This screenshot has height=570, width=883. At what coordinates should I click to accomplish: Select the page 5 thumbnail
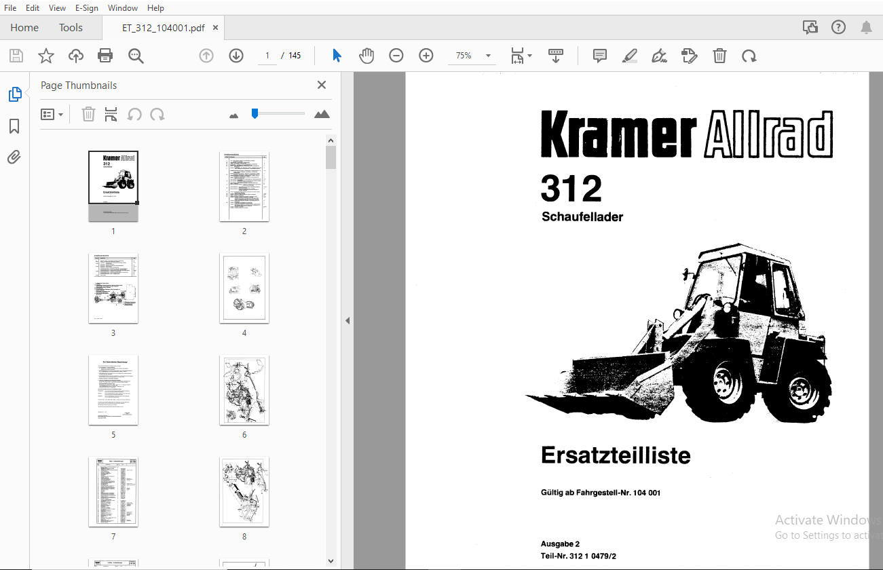[x=113, y=389]
